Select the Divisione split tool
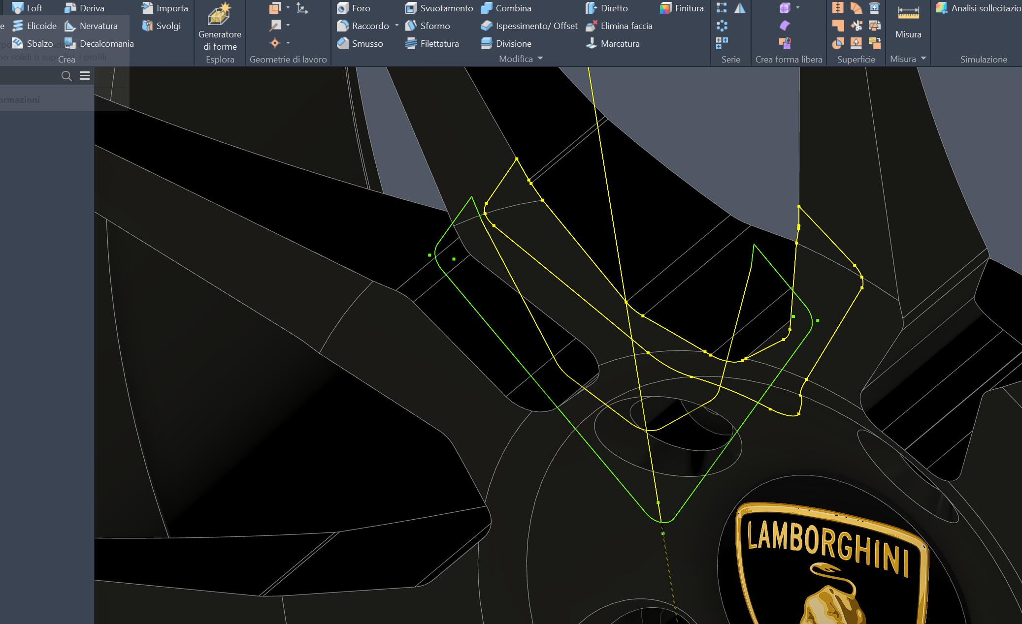This screenshot has height=624, width=1022. coord(506,43)
